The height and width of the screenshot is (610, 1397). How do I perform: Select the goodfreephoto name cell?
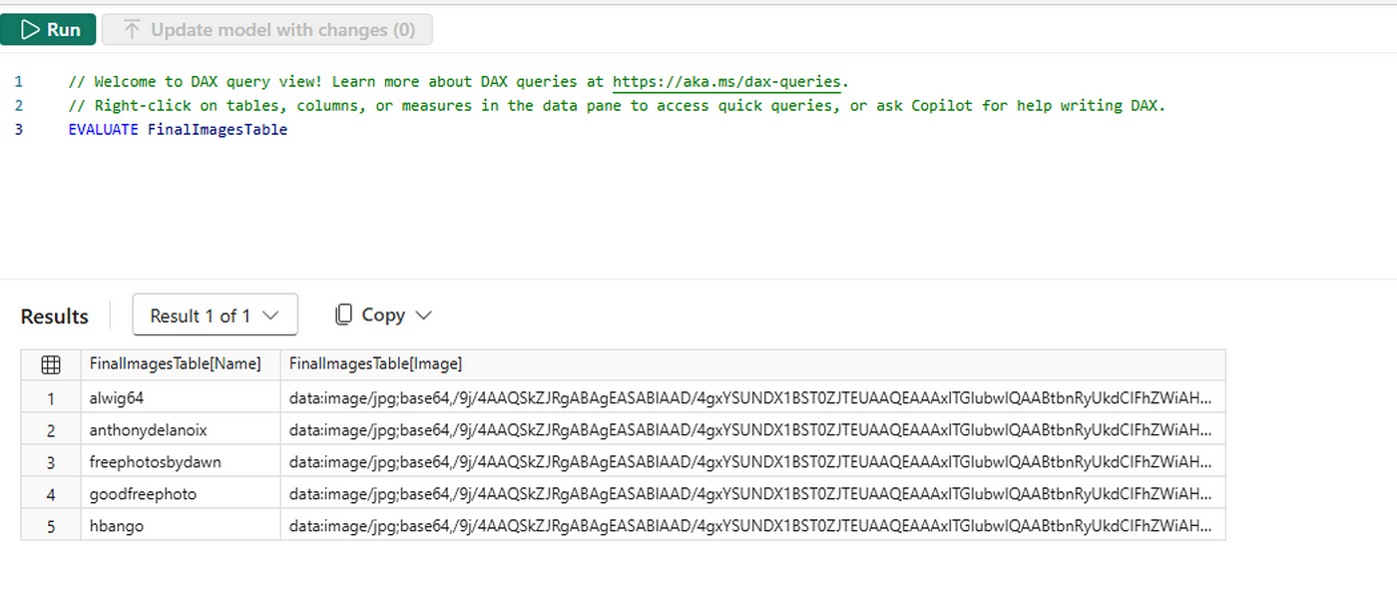[x=181, y=493]
